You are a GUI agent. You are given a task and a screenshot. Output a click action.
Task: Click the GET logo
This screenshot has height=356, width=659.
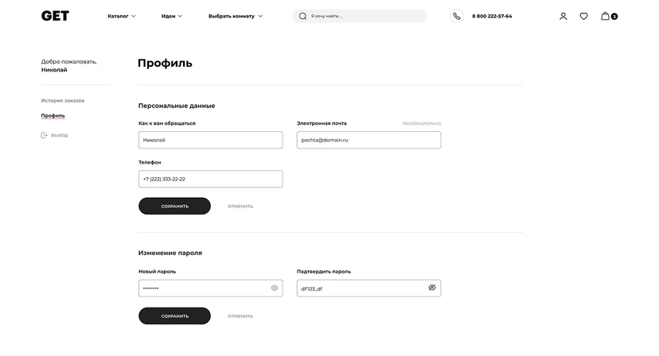pos(55,16)
